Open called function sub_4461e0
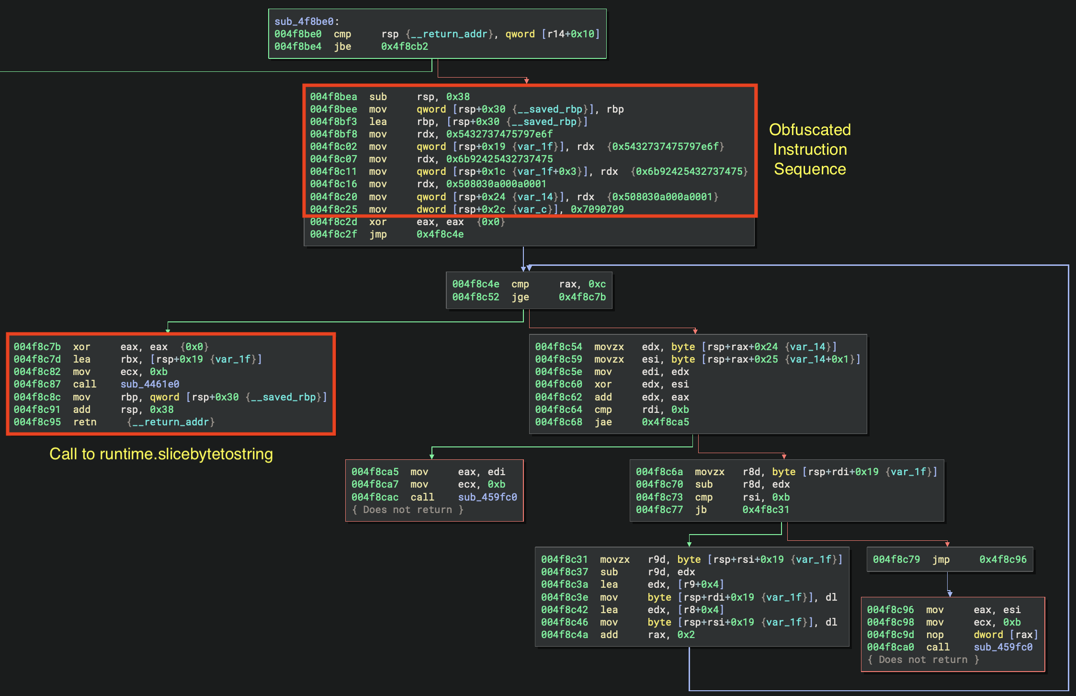1076x696 pixels. pyautogui.click(x=150, y=384)
